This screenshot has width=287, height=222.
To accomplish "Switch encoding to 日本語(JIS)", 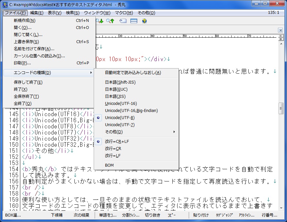I will coord(136,97).
